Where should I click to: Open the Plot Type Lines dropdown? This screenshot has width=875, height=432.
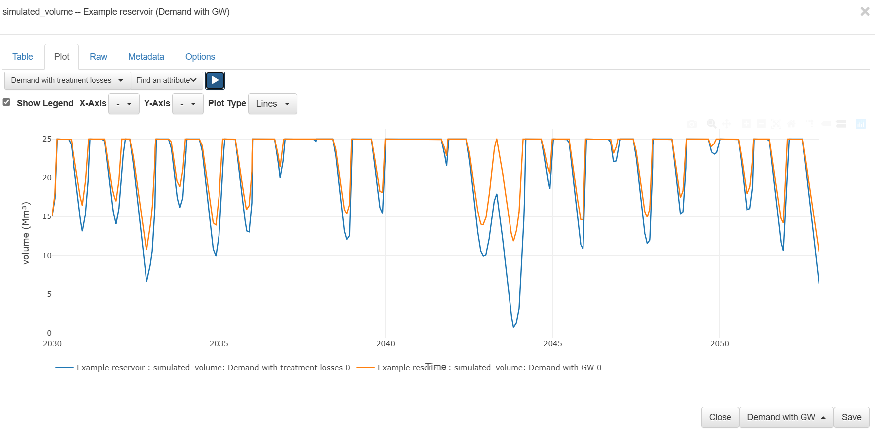273,104
